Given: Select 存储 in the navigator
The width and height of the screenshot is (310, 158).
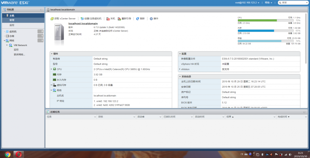Looking at the screenshot, I should pyautogui.click(x=12, y=36).
